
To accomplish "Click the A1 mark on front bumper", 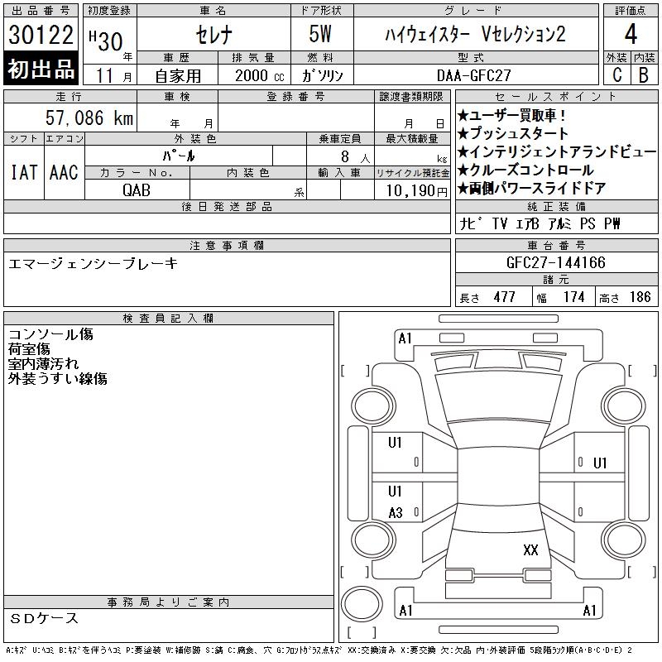I will pyautogui.click(x=405, y=338).
